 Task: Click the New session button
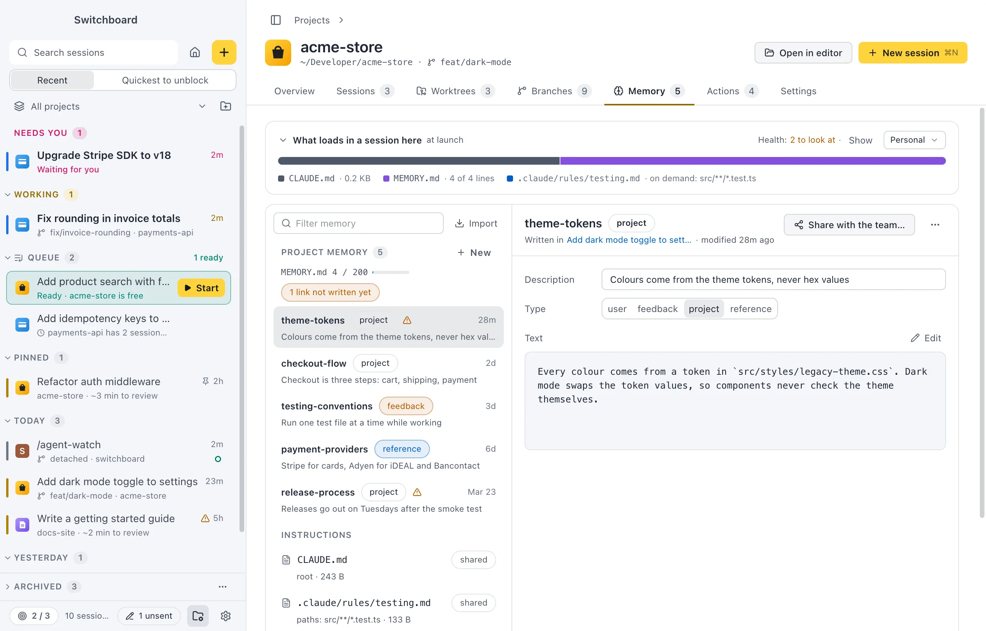tap(912, 53)
